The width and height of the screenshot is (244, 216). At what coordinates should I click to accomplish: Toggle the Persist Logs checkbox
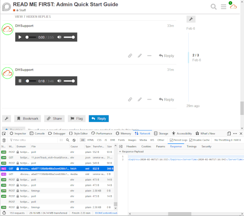click(x=171, y=140)
